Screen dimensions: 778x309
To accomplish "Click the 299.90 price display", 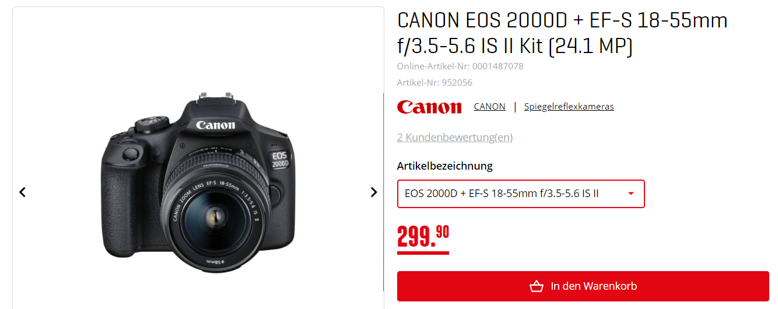I will tap(423, 237).
